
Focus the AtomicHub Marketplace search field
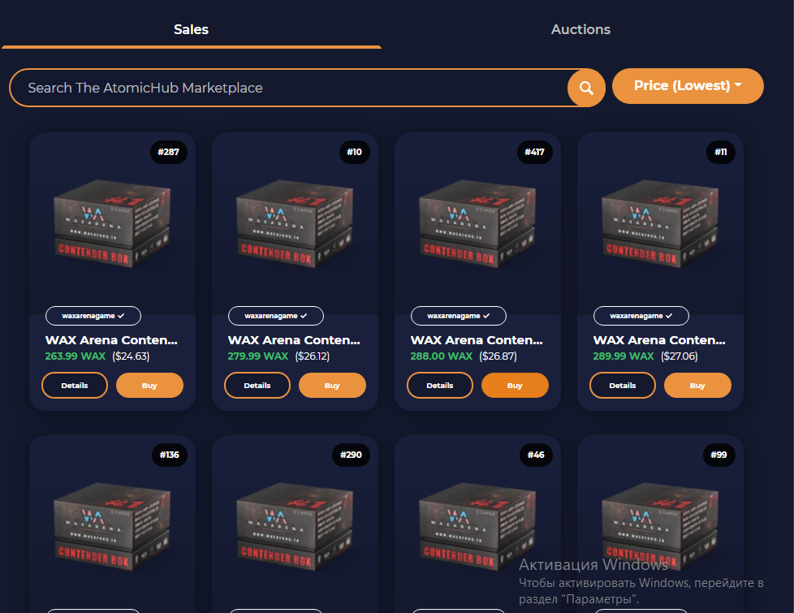(289, 88)
